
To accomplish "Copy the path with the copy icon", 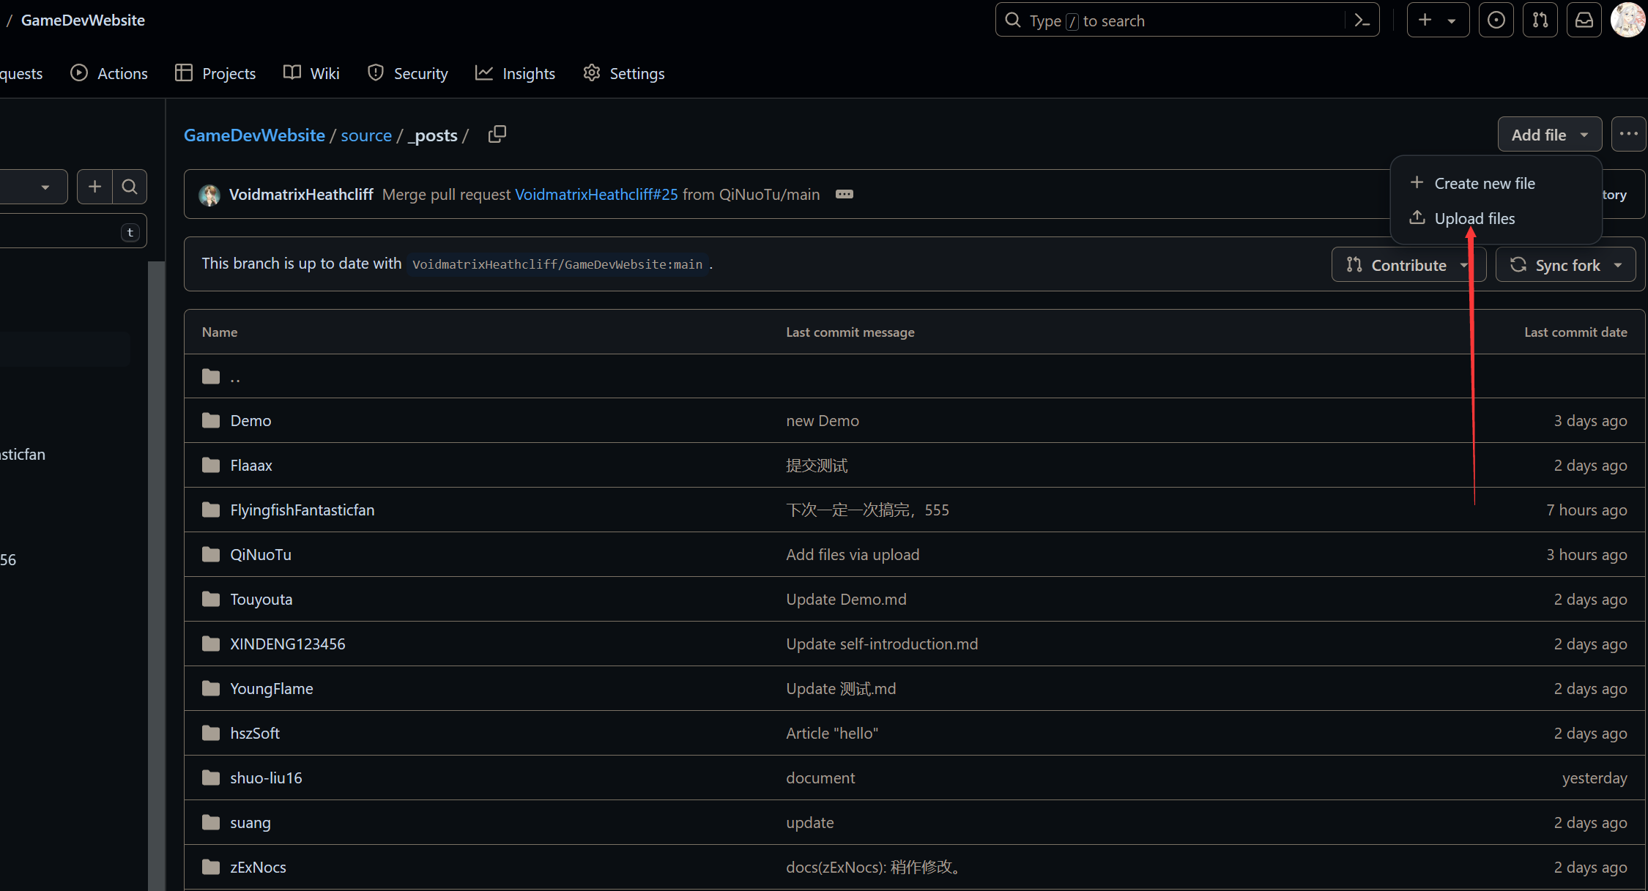I will click(497, 135).
